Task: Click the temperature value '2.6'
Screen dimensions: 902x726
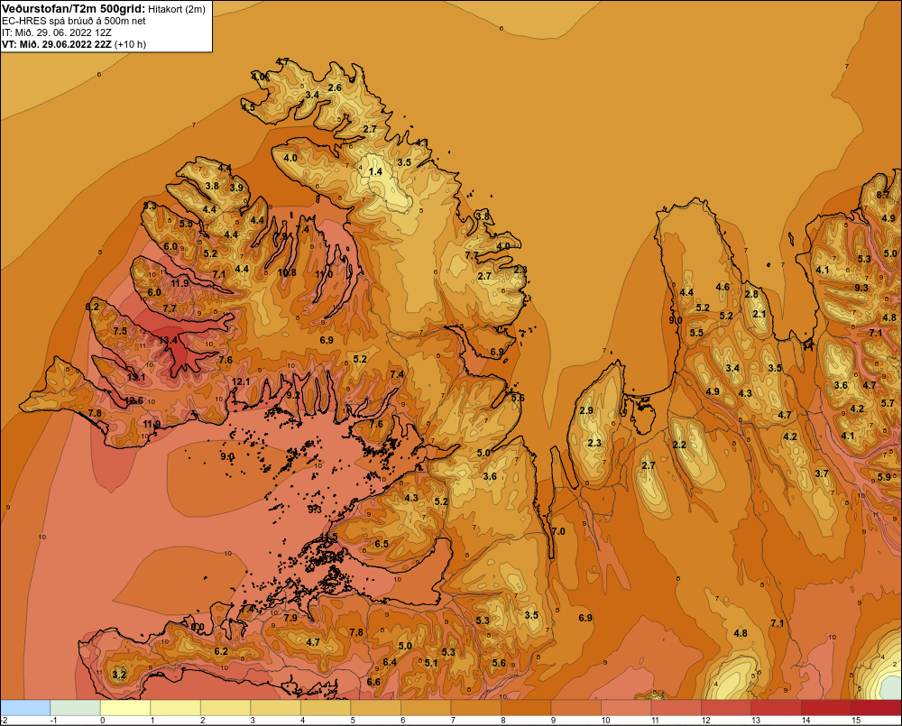Action: 335,87
